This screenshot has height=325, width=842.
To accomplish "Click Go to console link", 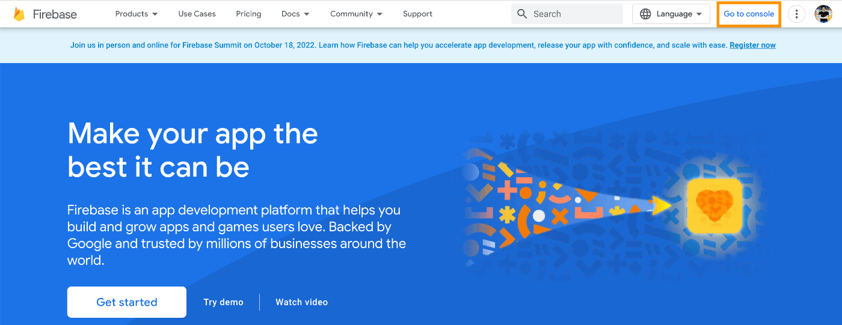I will point(749,14).
